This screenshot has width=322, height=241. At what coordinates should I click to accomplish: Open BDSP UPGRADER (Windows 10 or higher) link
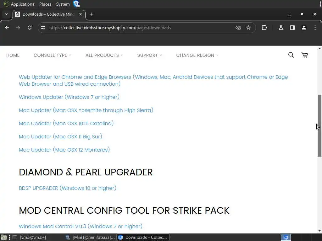pos(68,188)
